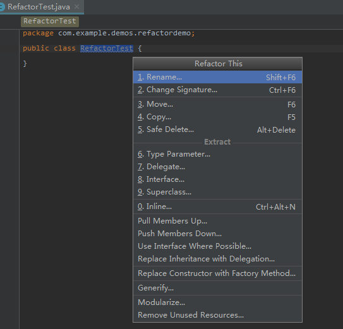Screen dimensions: 343x329
Task: Click the 'public' keyword in code
Action: point(36,48)
